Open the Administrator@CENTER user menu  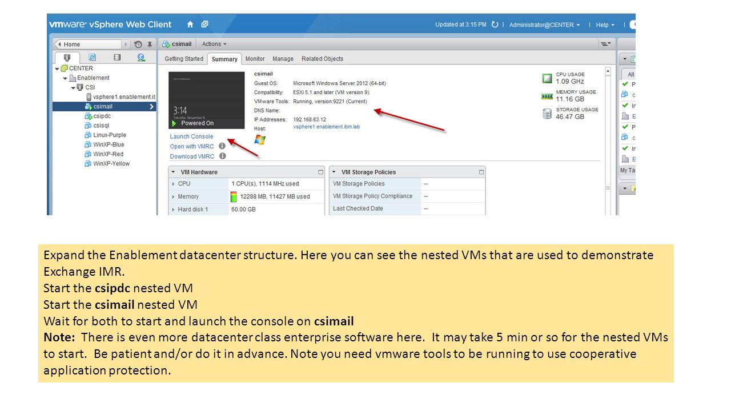pos(544,25)
